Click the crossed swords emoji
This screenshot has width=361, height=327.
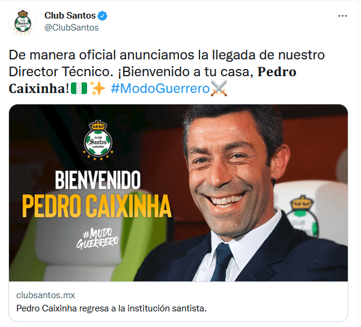pyautogui.click(x=219, y=89)
